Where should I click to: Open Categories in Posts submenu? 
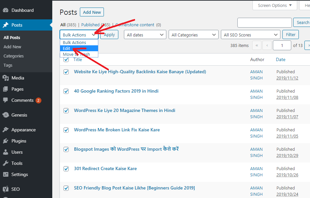pos(13,56)
